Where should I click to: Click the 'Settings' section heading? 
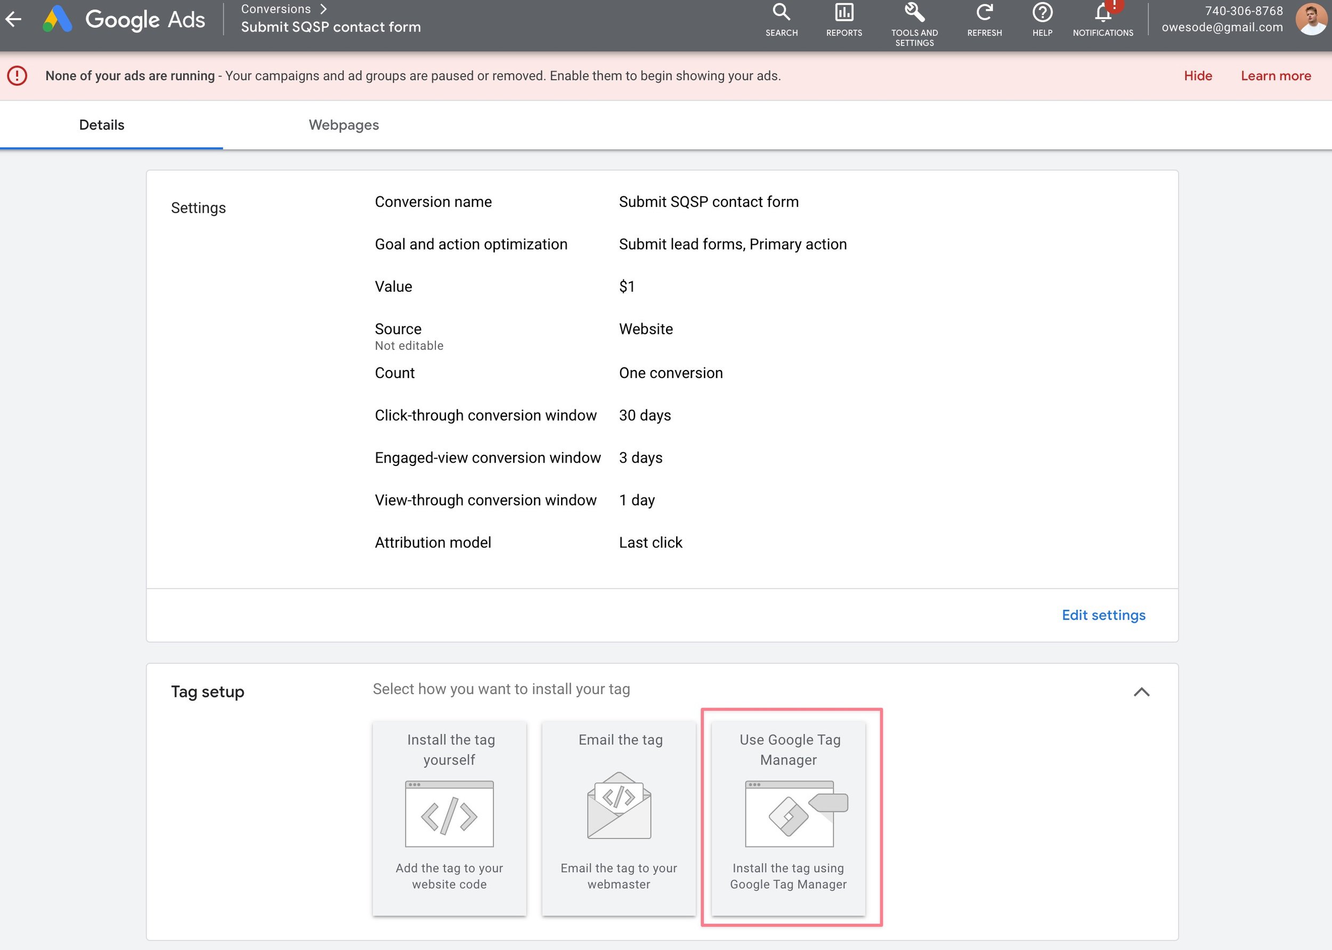pos(198,208)
